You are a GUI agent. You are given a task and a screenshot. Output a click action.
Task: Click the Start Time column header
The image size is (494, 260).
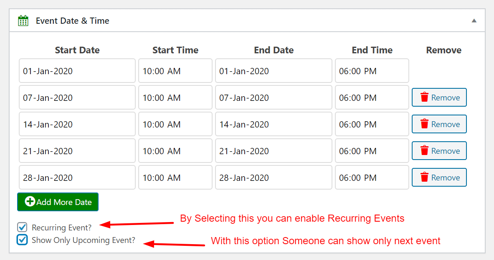[x=175, y=50]
